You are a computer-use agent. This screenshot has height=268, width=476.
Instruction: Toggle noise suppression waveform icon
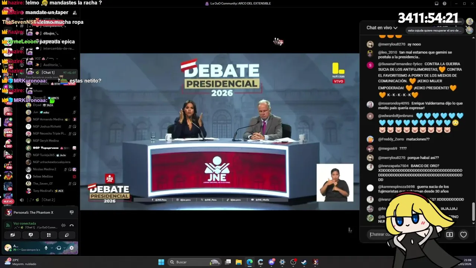(63, 225)
